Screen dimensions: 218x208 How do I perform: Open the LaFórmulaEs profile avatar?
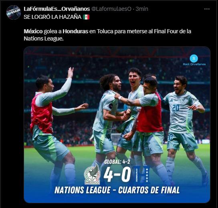coord(14,12)
